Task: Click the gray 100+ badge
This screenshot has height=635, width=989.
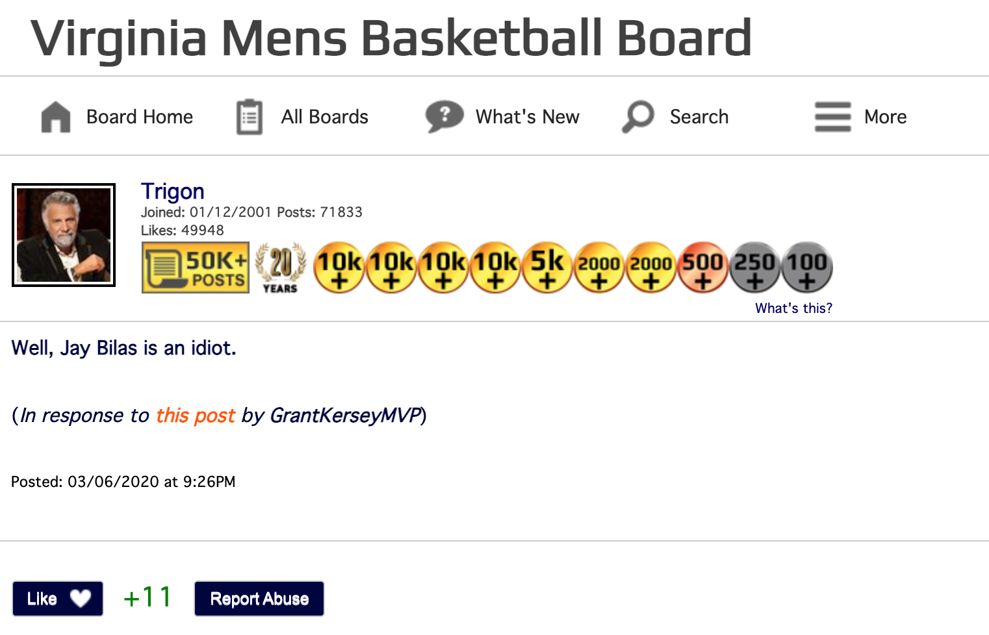Action: pos(807,268)
